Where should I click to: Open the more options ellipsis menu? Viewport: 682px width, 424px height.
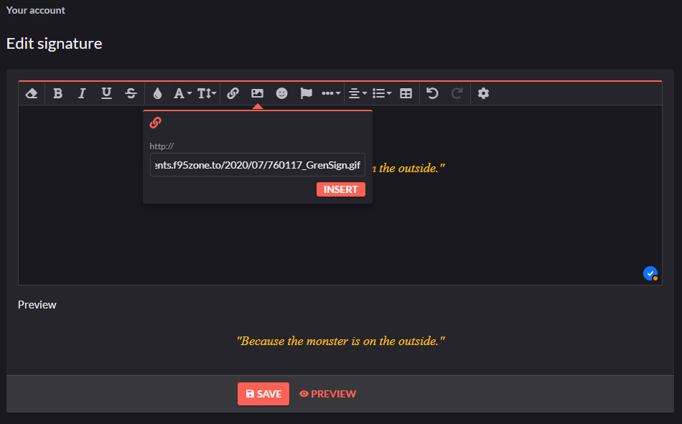(x=331, y=93)
